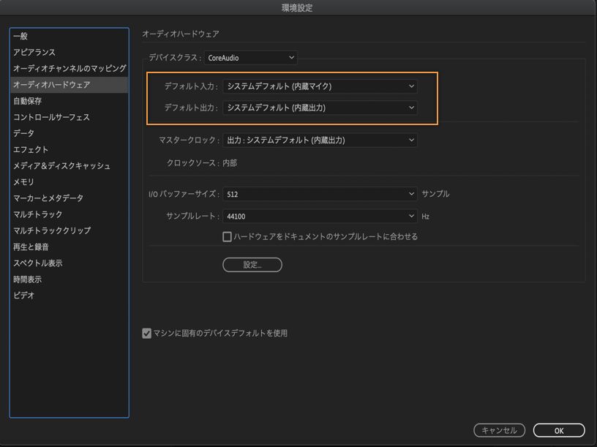This screenshot has height=447, width=597.
Task: Click the 設定... button
Action: pos(252,265)
